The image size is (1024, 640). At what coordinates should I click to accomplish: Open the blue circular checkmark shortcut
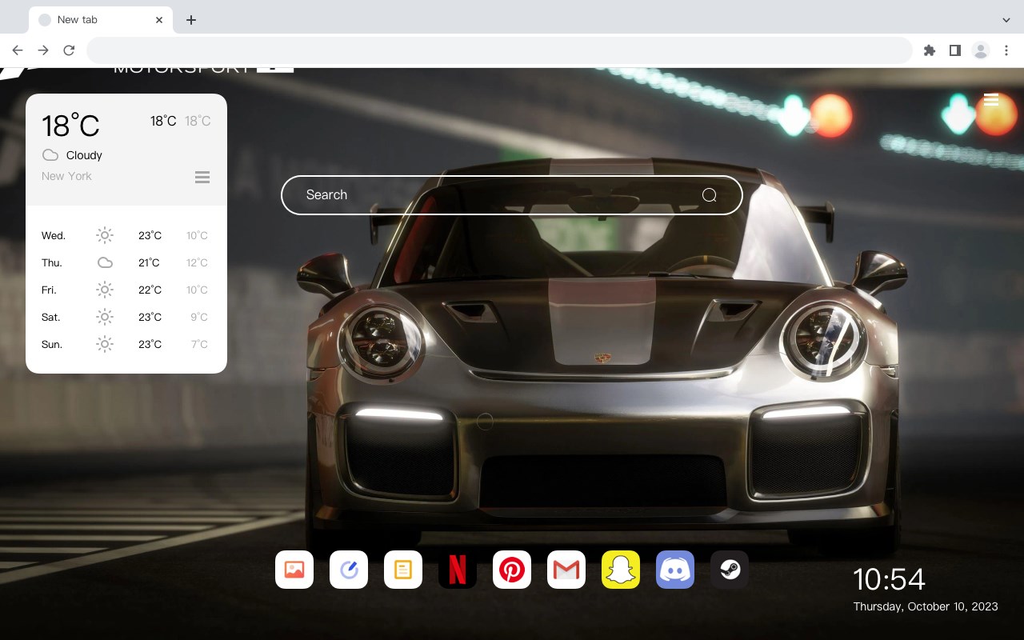coord(349,570)
